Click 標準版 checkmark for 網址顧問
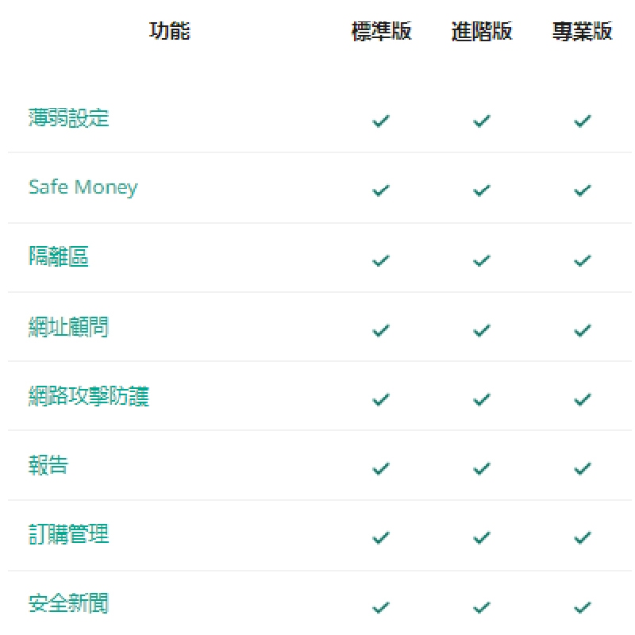 (x=381, y=329)
